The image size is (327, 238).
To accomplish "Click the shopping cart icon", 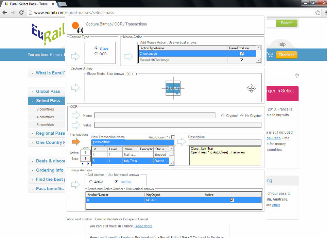I will [x=270, y=55].
